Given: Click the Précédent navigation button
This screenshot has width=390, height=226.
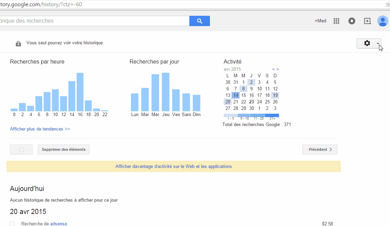Looking at the screenshot, I should pos(320,149).
